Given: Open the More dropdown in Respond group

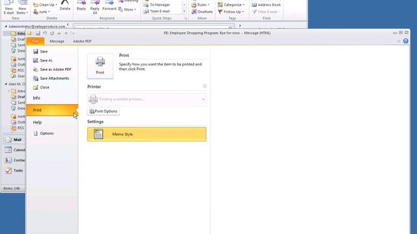Looking at the screenshot, I should (128, 10).
